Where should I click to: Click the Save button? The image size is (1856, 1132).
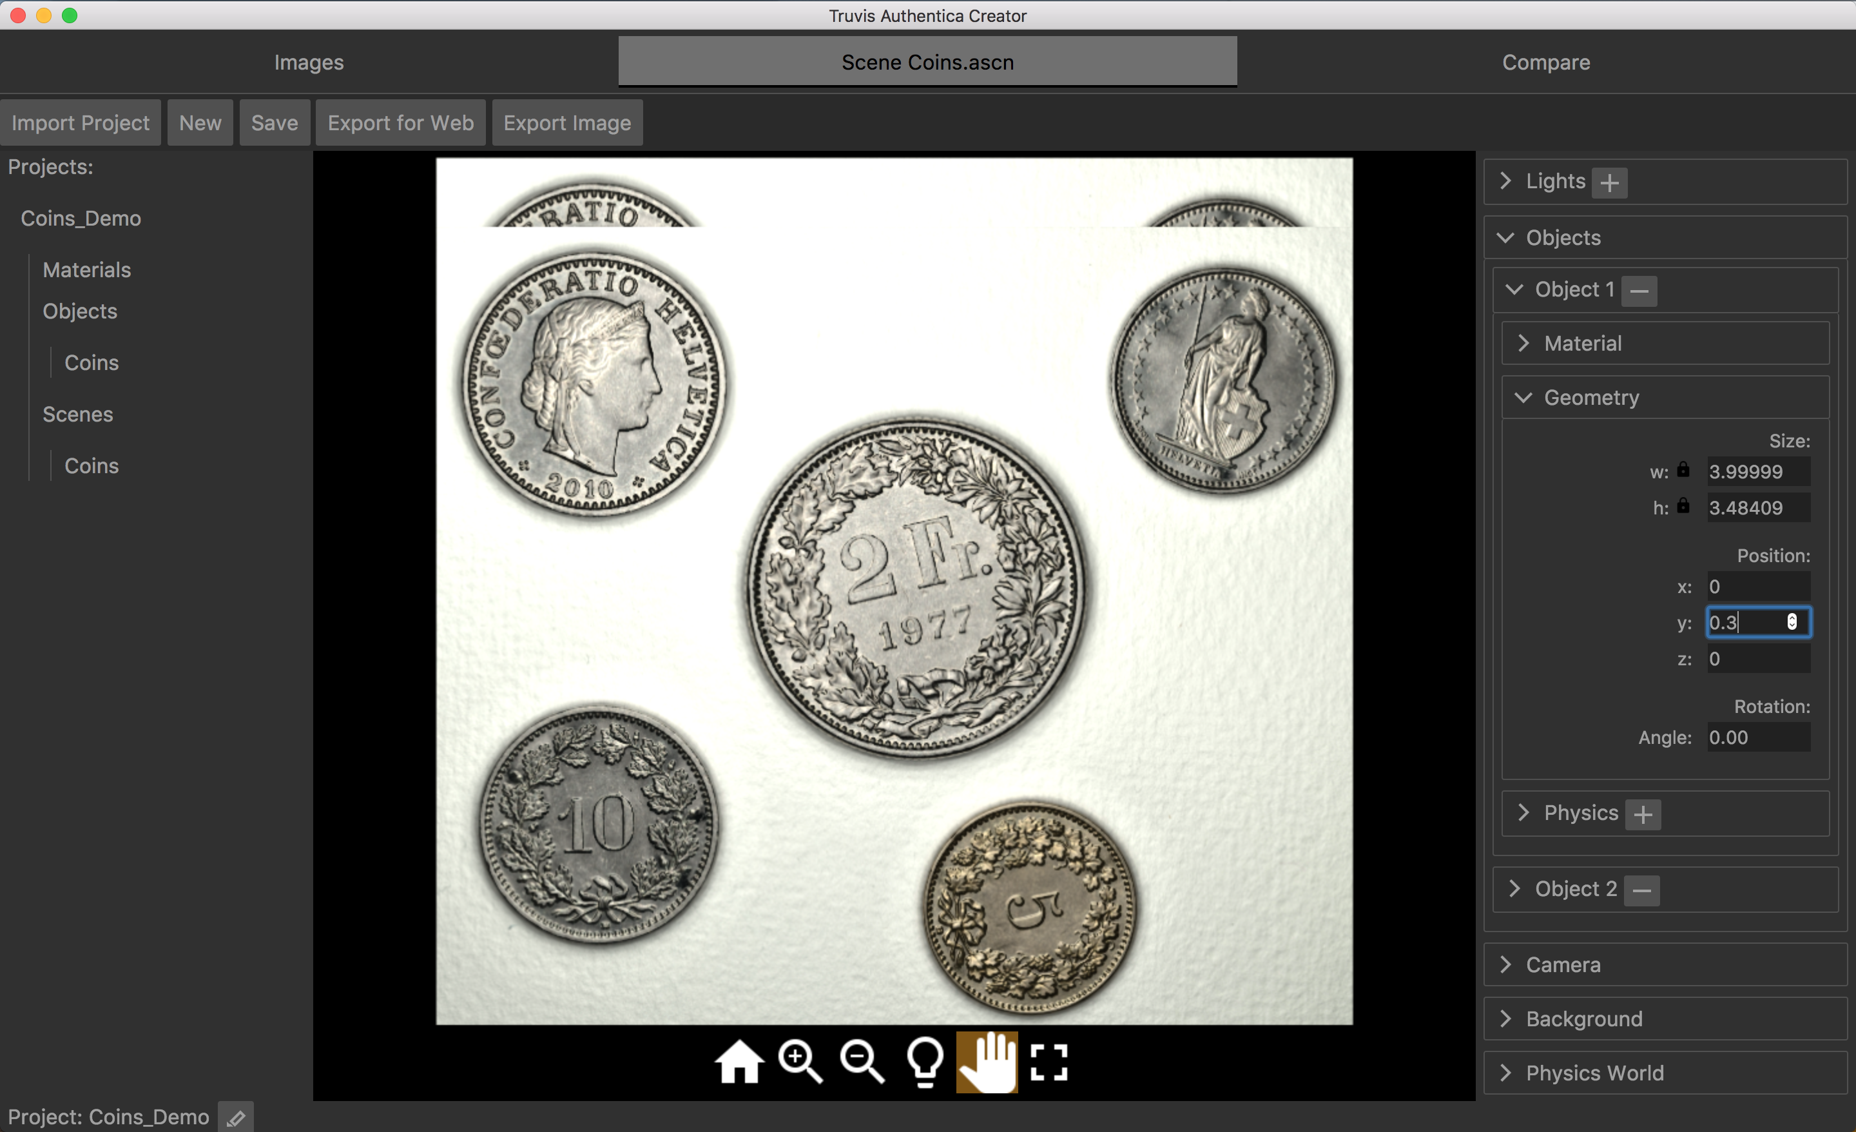274,123
